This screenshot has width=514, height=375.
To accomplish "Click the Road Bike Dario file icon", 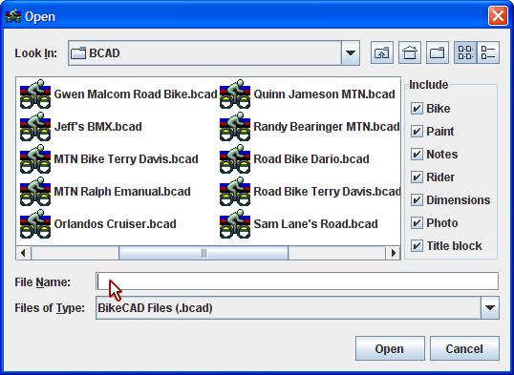I will coord(235,158).
